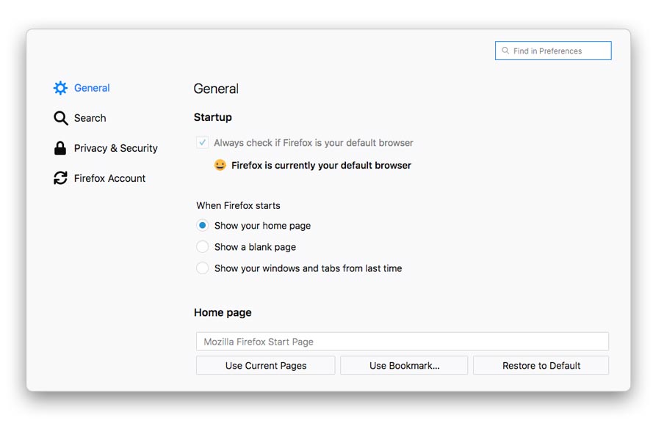Image resolution: width=653 pixels, height=434 pixels.
Task: Click the General gear icon
Action: [x=60, y=88]
